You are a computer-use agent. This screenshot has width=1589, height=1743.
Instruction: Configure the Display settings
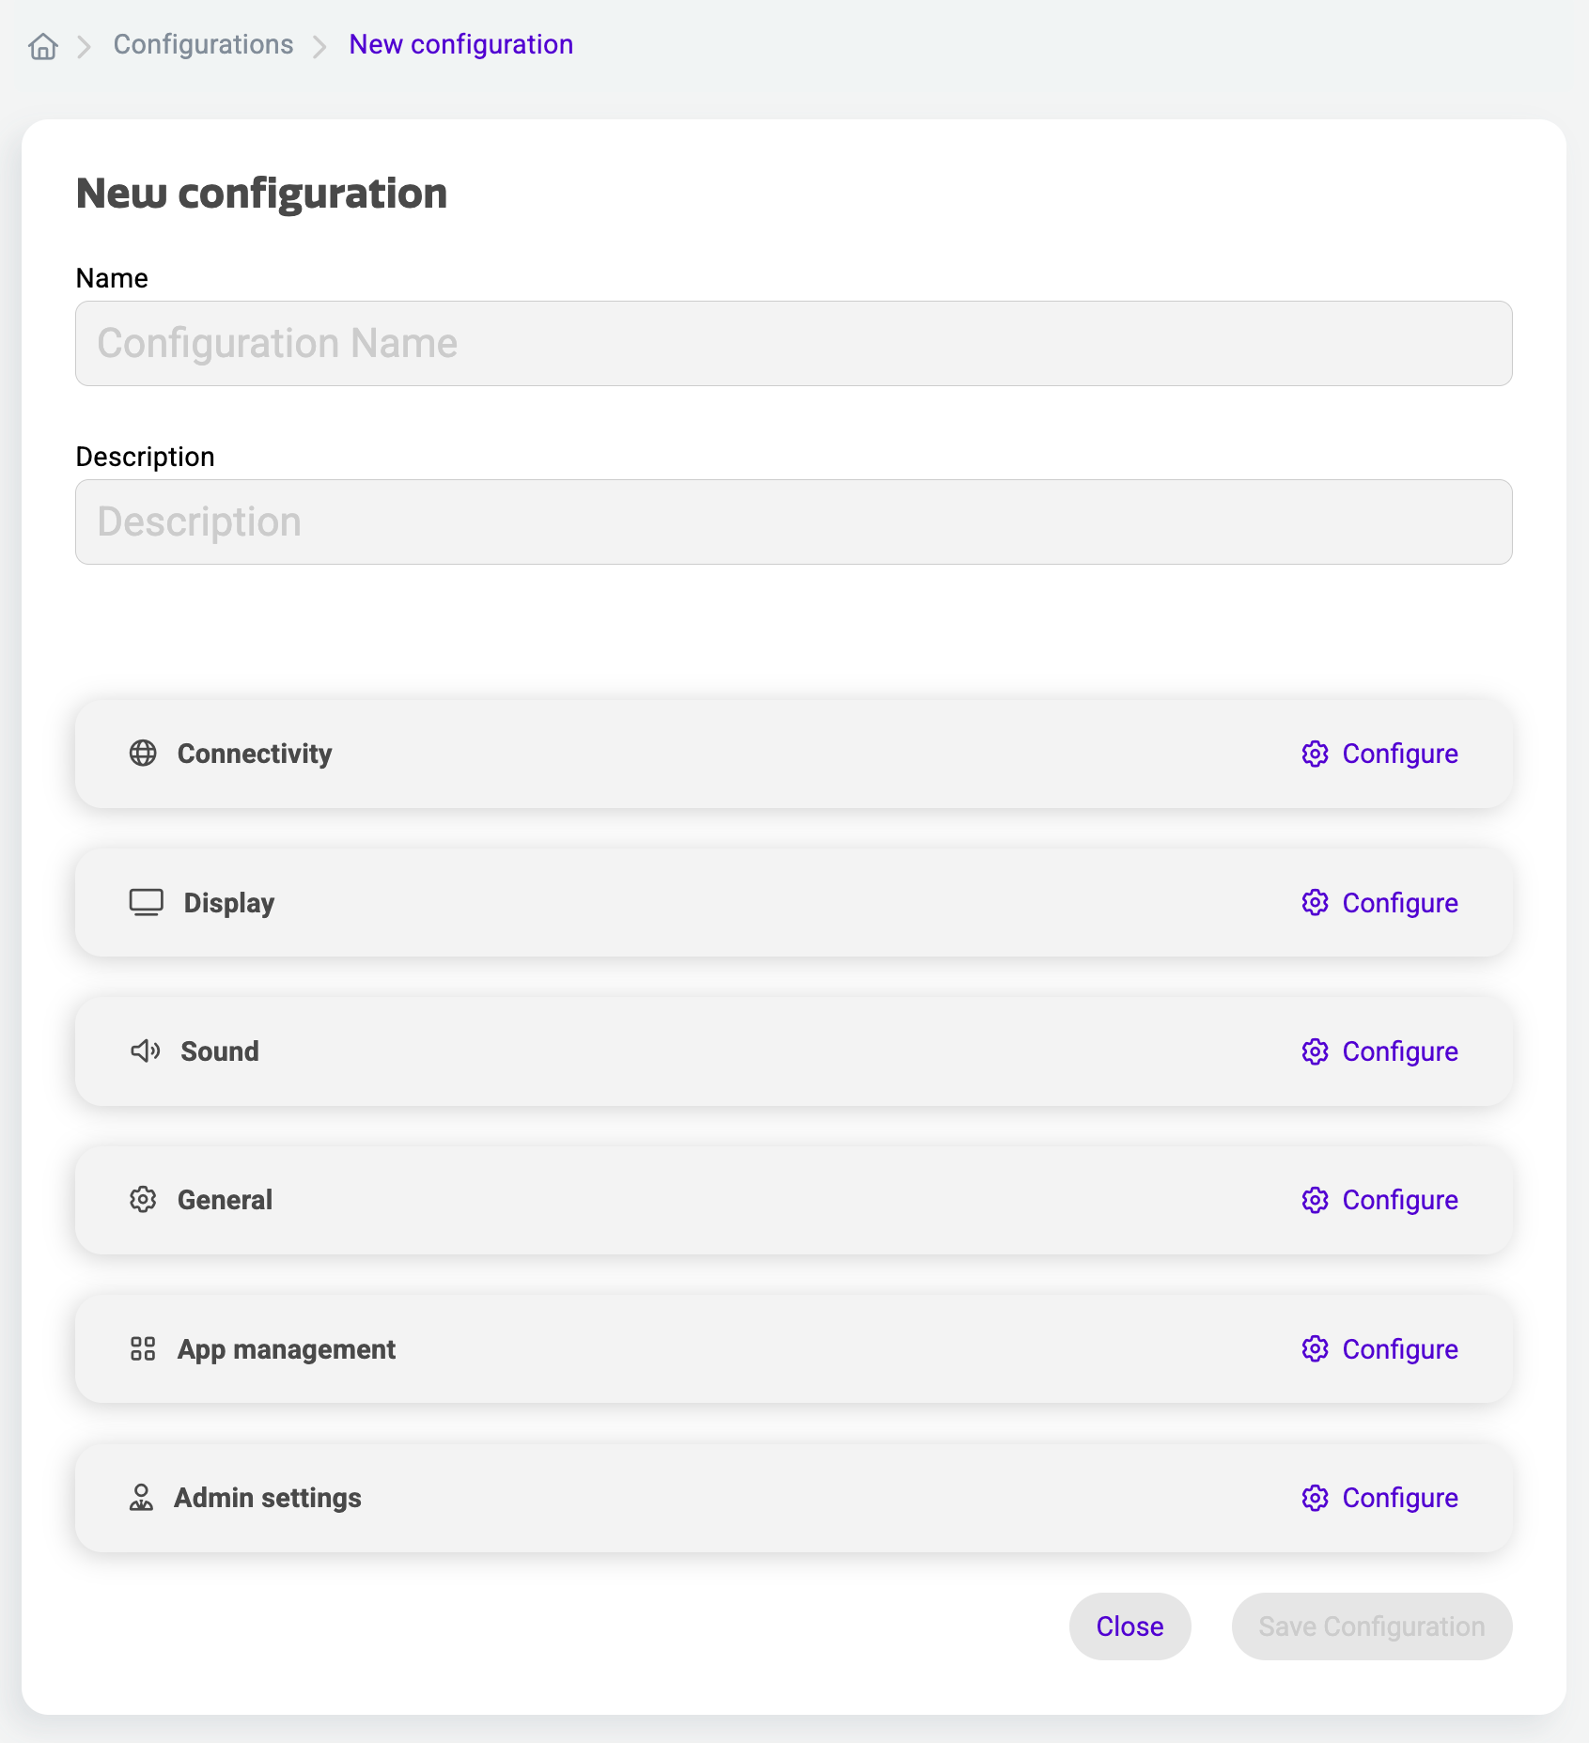coord(1400,902)
